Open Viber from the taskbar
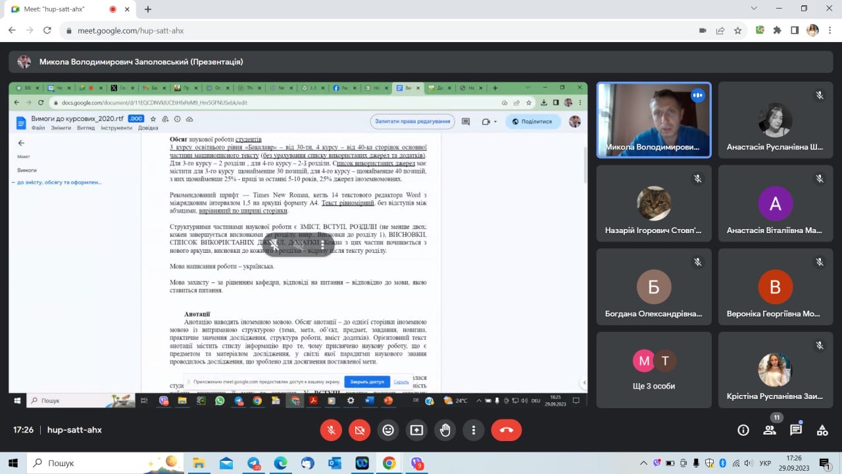The width and height of the screenshot is (842, 474). click(x=416, y=463)
